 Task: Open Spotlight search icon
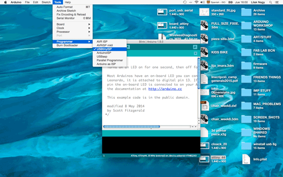(270, 2)
